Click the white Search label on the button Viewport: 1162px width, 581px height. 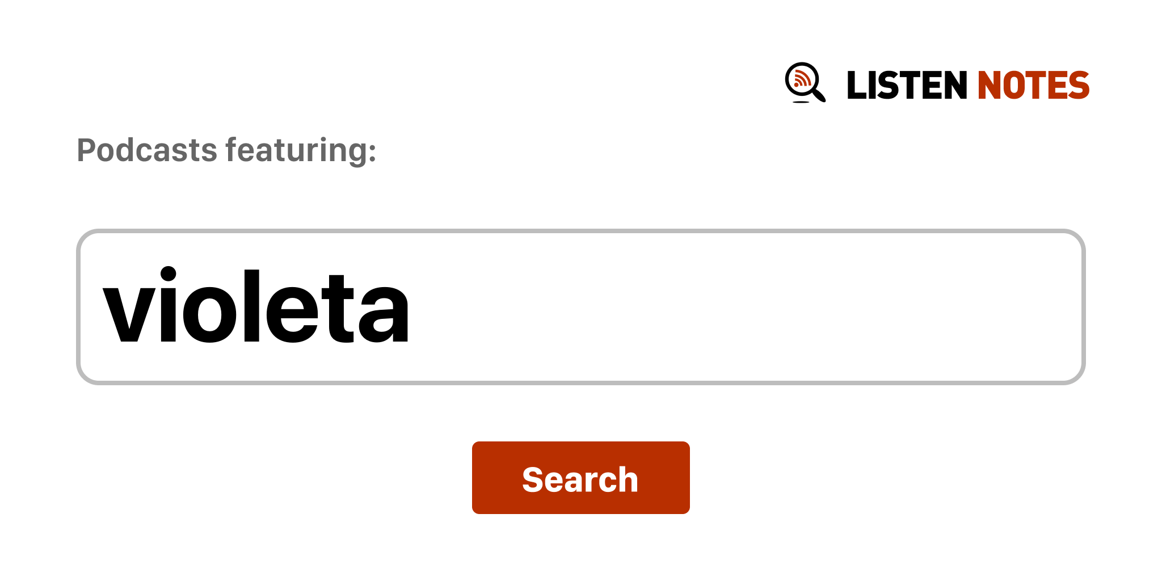coord(580,479)
